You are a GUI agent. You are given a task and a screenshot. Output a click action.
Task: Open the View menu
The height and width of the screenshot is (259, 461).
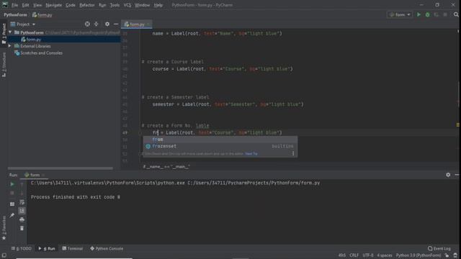click(37, 5)
